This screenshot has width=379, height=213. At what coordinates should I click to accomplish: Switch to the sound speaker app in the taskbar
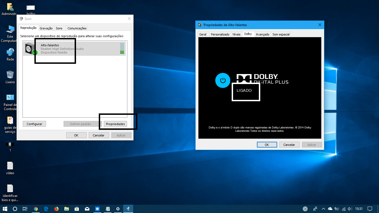pyautogui.click(x=128, y=209)
